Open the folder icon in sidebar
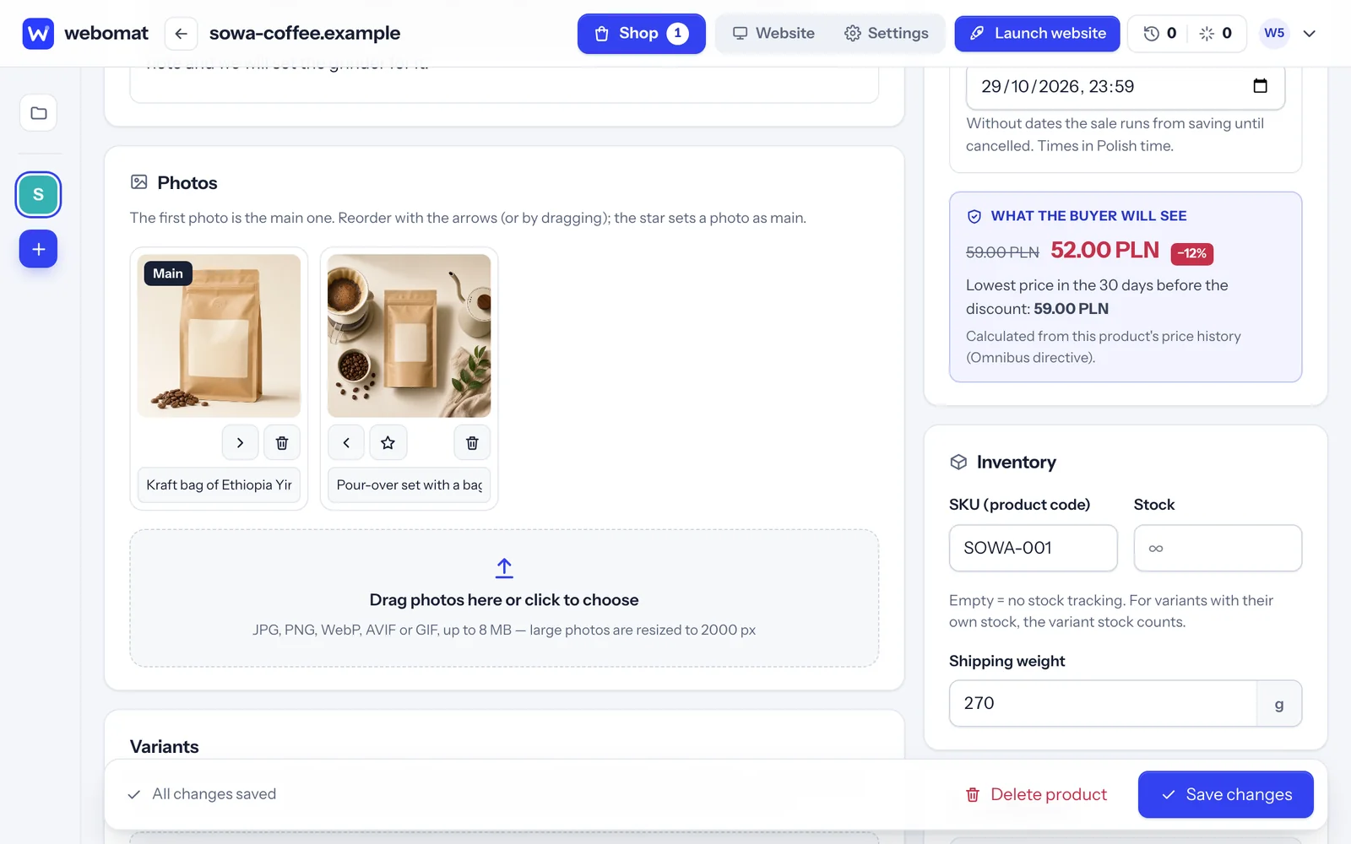Viewport: 1351px width, 844px height. 38,113
